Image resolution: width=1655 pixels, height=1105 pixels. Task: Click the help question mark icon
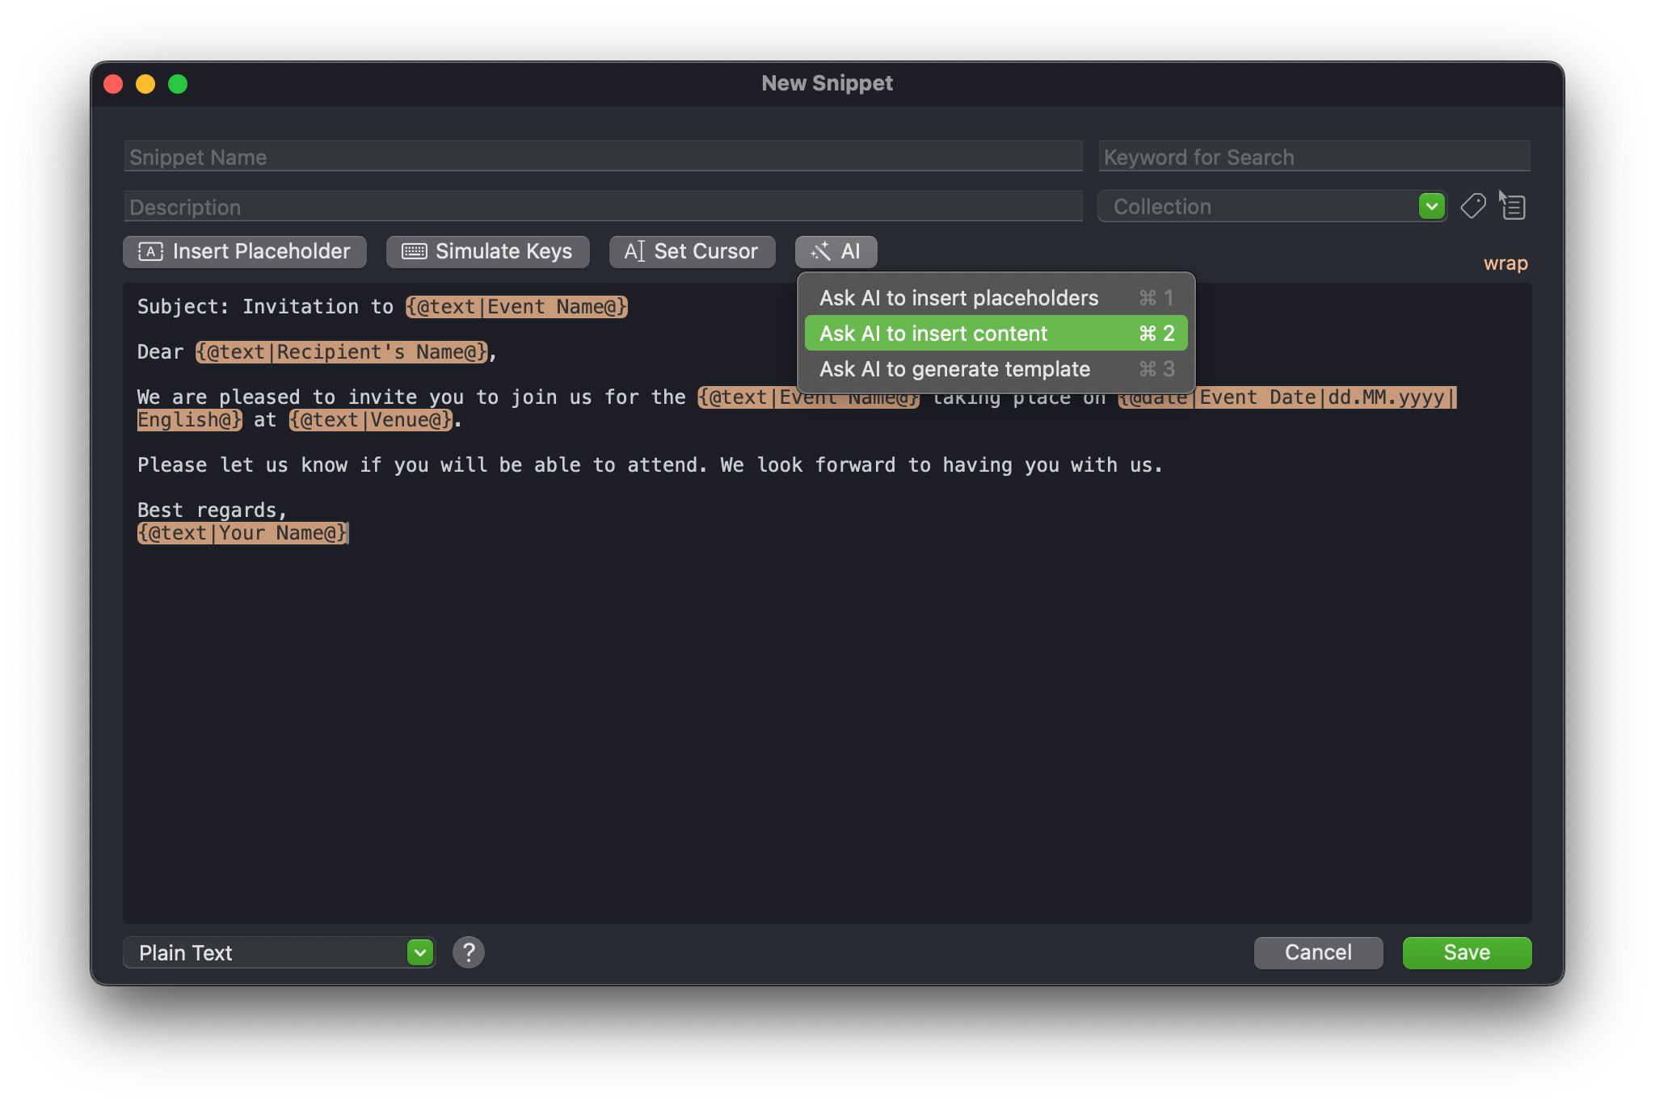tap(469, 952)
